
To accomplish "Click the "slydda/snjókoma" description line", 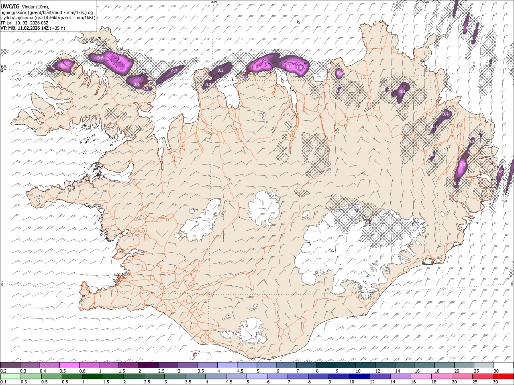I will pyautogui.click(x=48, y=18).
